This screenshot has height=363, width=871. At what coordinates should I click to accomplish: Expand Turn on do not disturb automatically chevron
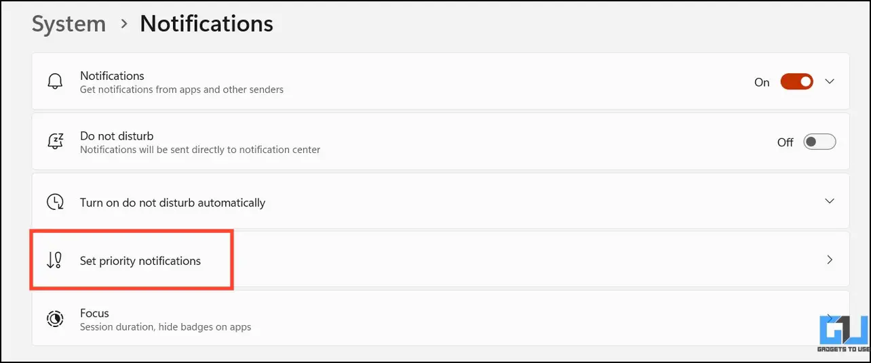[x=829, y=201]
